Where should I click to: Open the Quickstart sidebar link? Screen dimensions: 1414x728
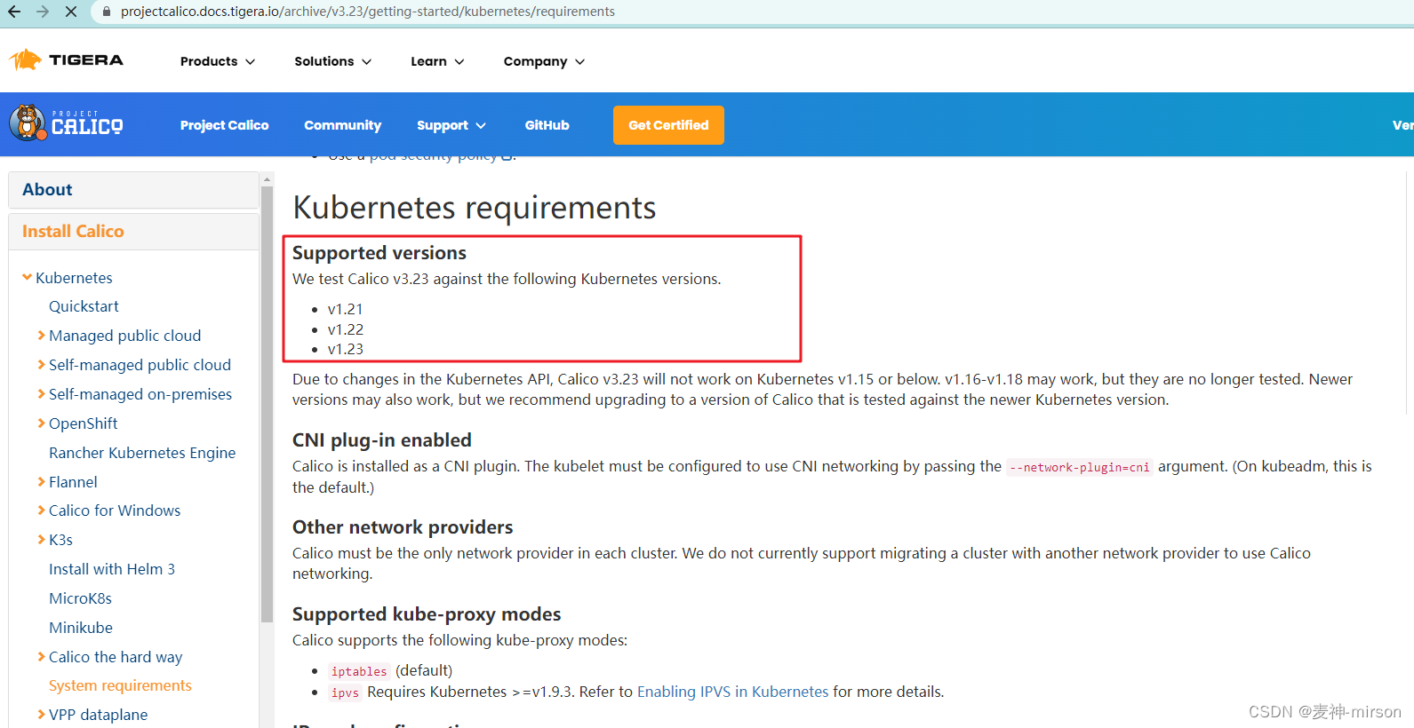point(84,306)
